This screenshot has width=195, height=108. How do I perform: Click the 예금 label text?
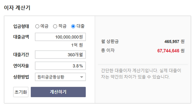pos(44,26)
